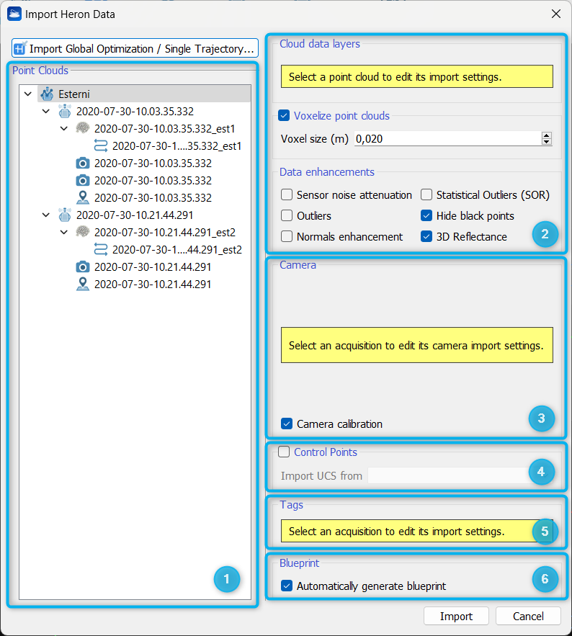Viewport: 572px width, 636px height.
Task: Click the 10.03.35.332 acquisition scanner icon
Action: pyautogui.click(x=65, y=112)
